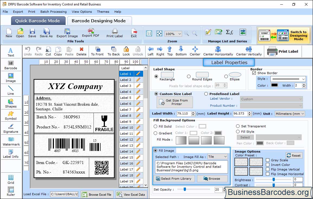Click the Select From Library button

pos(174,179)
